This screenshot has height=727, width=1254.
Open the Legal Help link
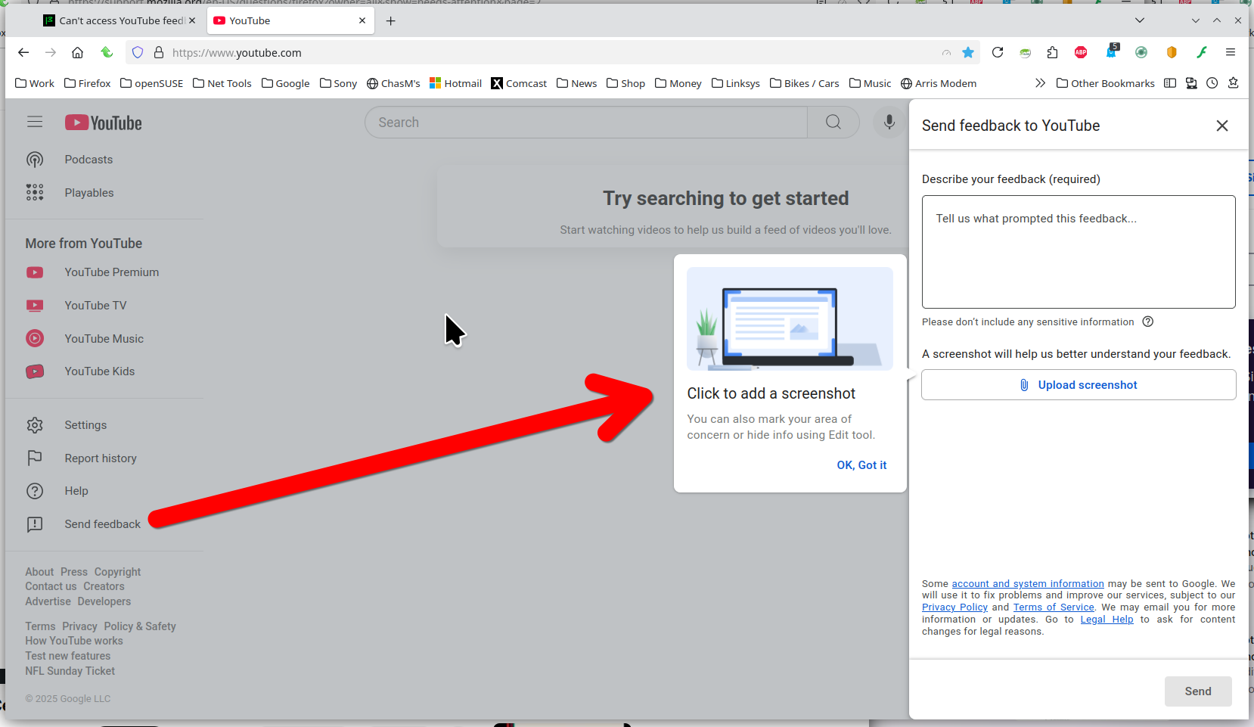click(1107, 620)
